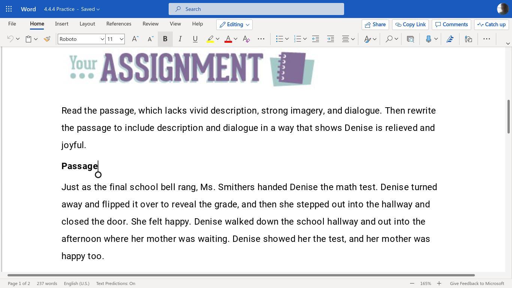The height and width of the screenshot is (288, 512).
Task: Click in the Search box
Action: click(x=256, y=9)
